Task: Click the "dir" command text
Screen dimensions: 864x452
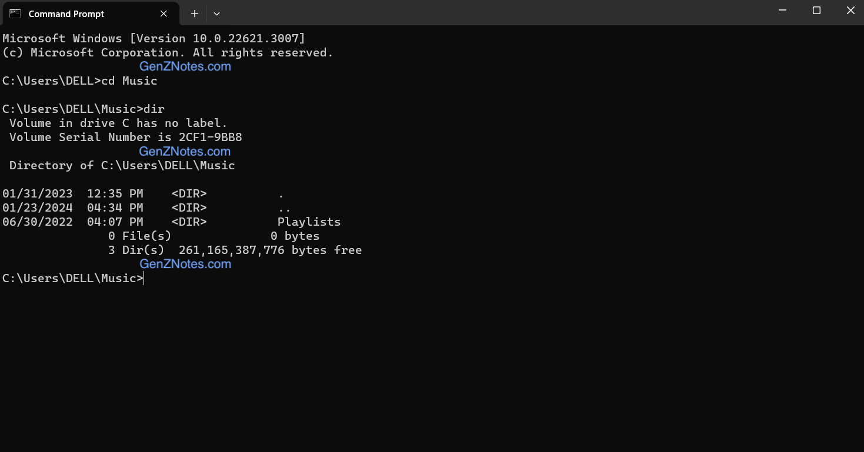Action: click(x=154, y=109)
